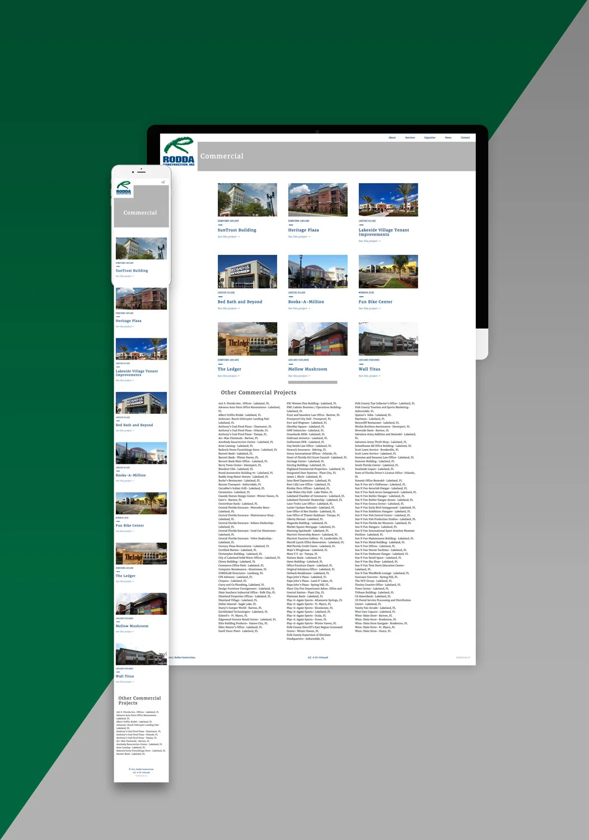Open the desktop SunTrust Building photo

click(247, 200)
